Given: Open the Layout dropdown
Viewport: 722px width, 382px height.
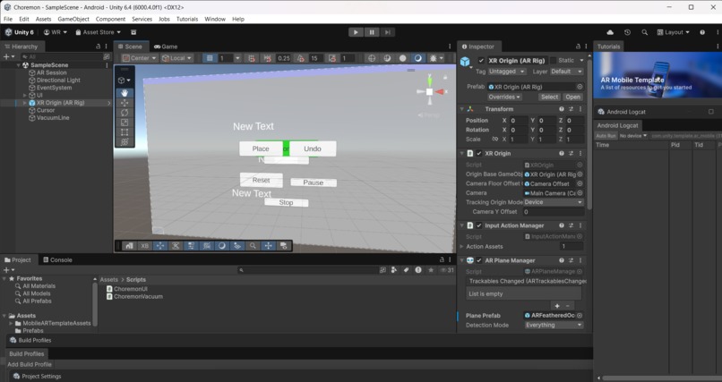Looking at the screenshot, I should (674, 32).
